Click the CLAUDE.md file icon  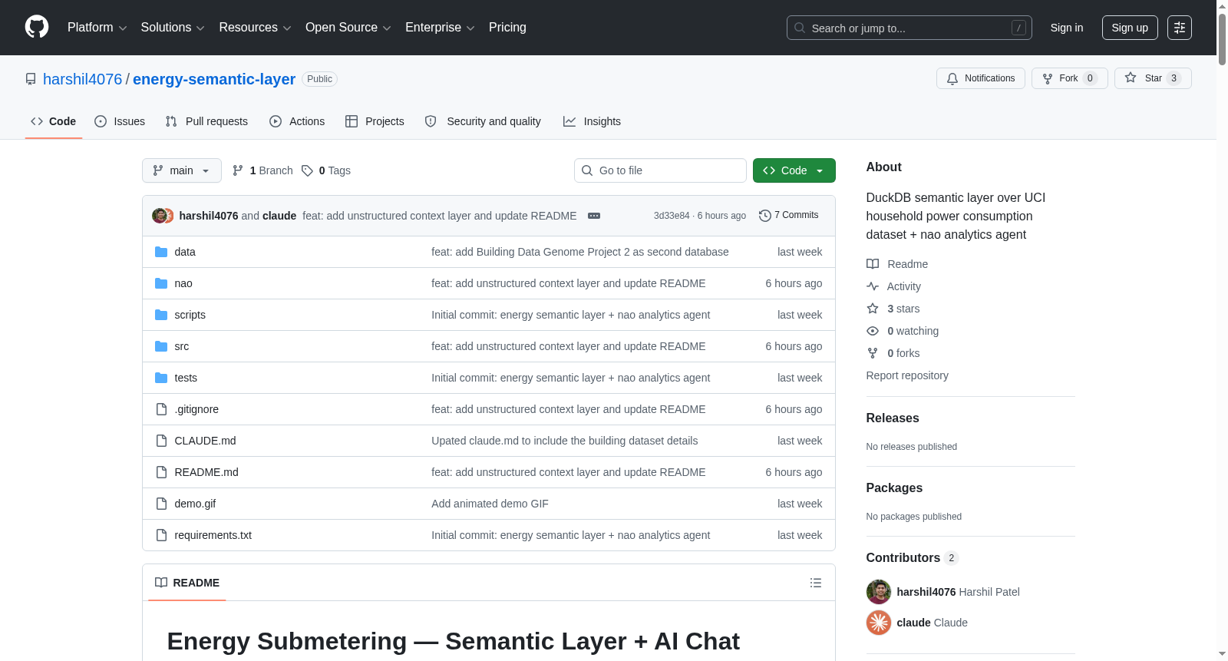161,441
